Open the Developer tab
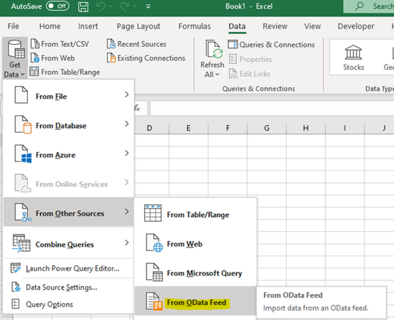This screenshot has width=394, height=320. pyautogui.click(x=356, y=26)
